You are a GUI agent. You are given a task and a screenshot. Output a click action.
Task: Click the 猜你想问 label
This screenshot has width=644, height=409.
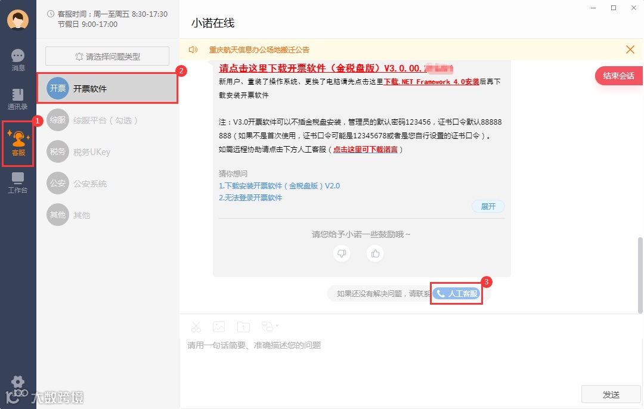click(x=233, y=173)
